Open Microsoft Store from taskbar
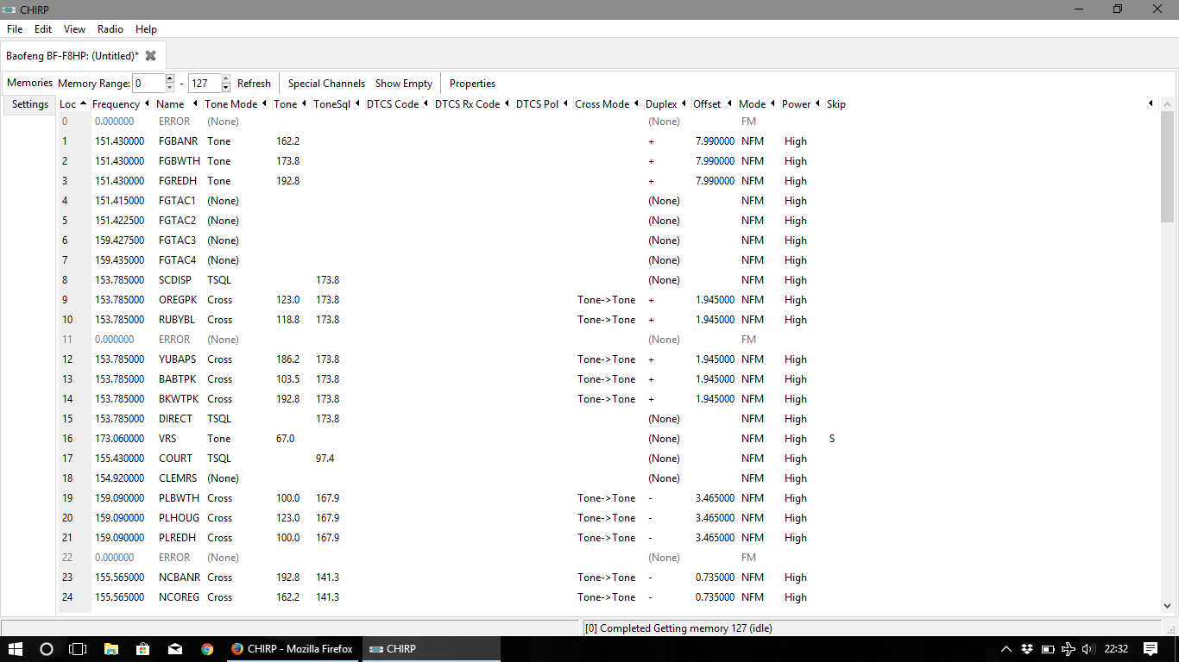Viewport: 1179px width, 662px height. 142,648
